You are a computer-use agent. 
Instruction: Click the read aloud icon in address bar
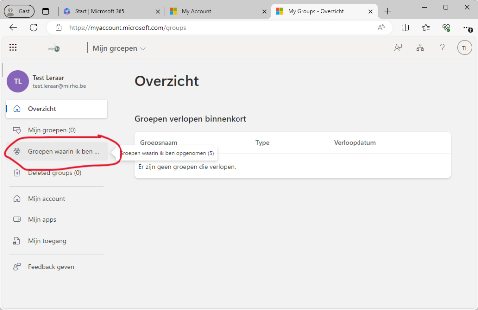381,28
